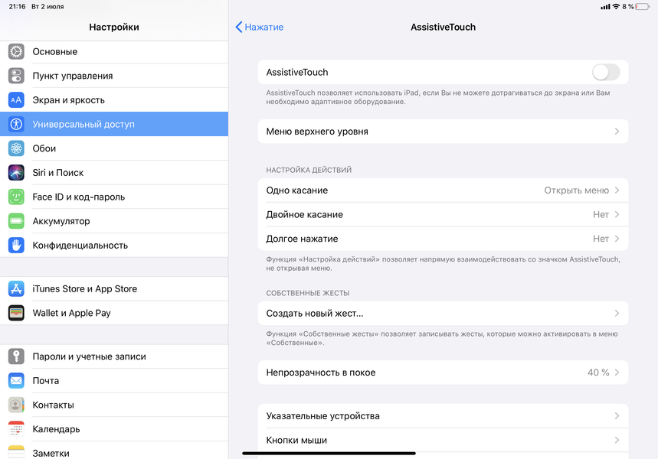Tap the Privacy hand icon
This screenshot has height=459, width=658.
pyautogui.click(x=17, y=246)
